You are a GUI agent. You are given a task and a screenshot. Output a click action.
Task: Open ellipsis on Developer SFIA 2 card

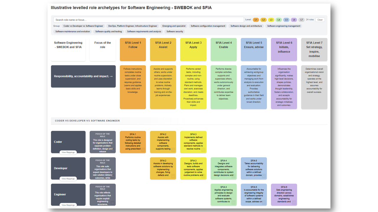(173, 176)
